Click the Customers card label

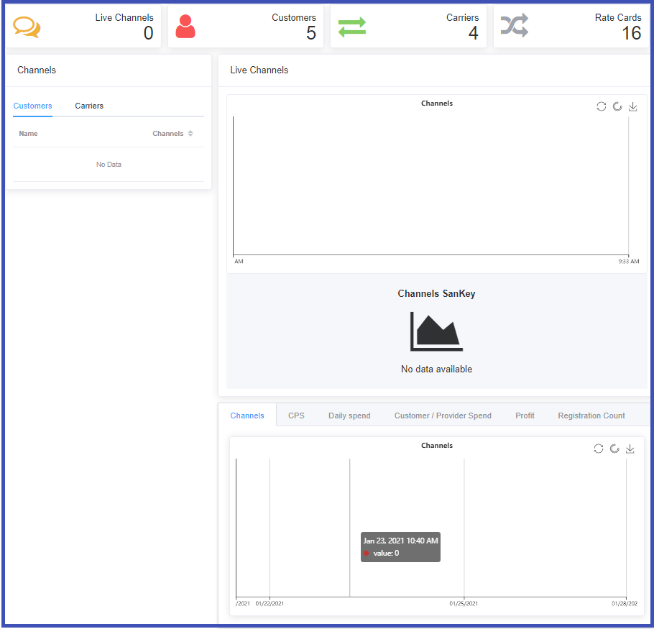(294, 17)
